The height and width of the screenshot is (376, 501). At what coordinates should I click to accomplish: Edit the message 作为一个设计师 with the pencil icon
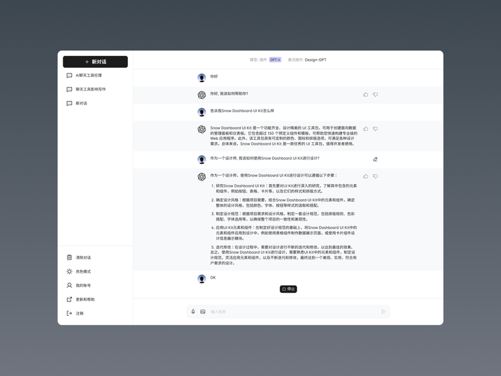375,159
